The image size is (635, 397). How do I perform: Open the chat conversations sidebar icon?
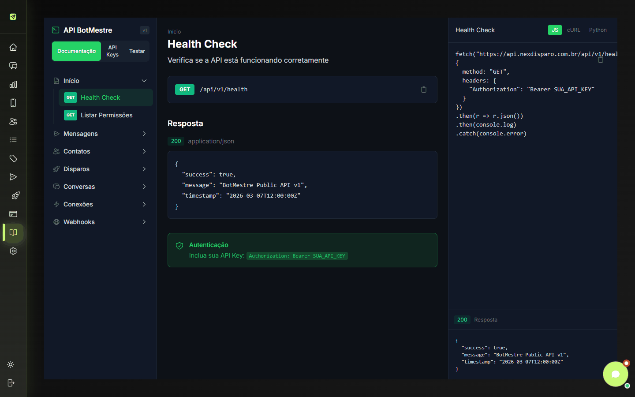click(13, 66)
